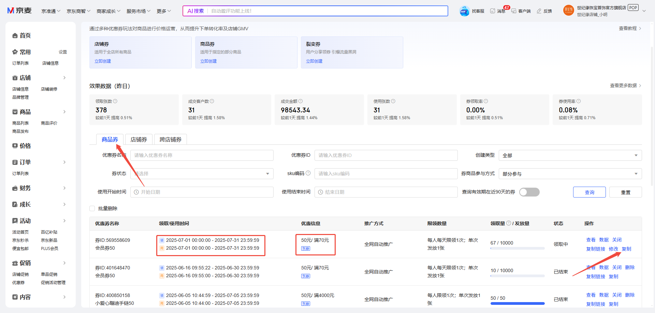
Task: Open the 创建类型 dropdown
Action: tap(570, 155)
